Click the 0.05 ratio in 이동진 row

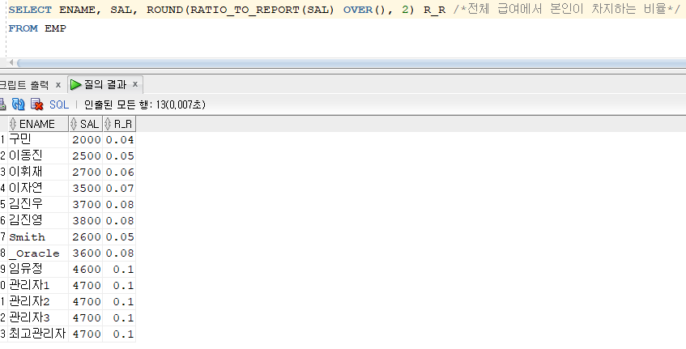[120, 156]
